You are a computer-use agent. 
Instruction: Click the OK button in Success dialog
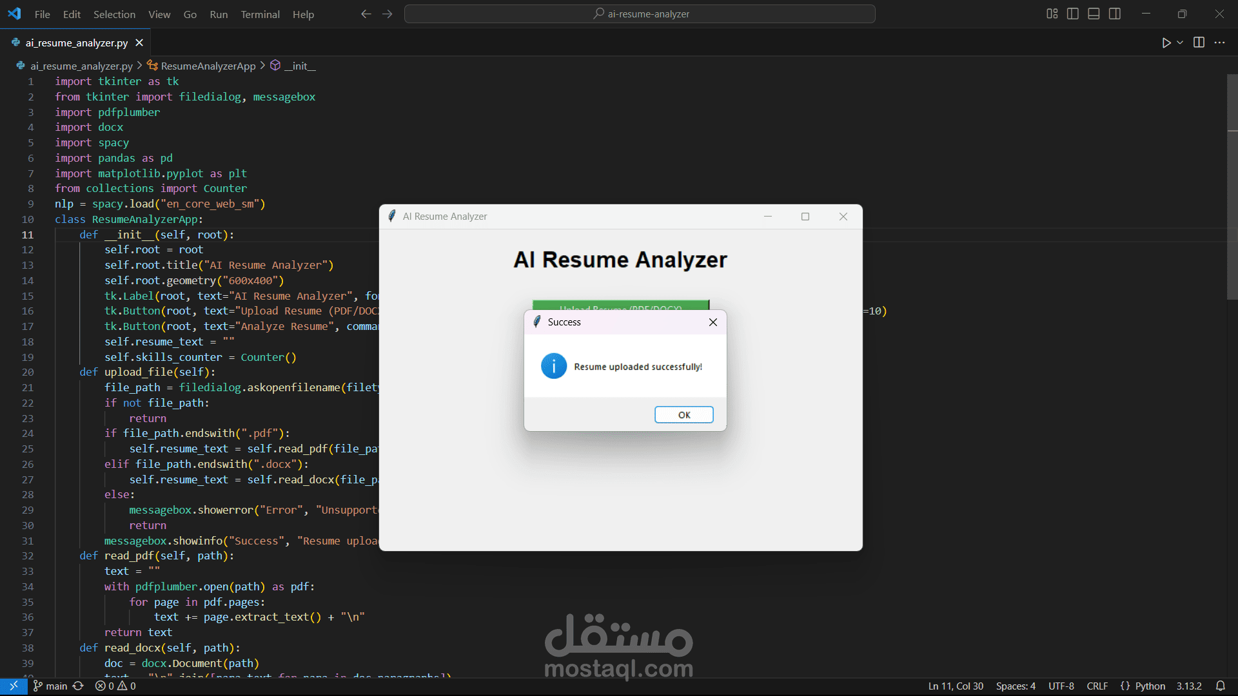coord(684,415)
